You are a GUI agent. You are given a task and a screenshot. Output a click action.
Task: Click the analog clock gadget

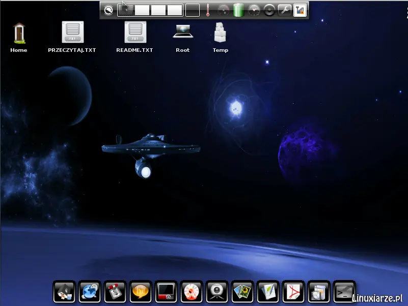click(254, 10)
